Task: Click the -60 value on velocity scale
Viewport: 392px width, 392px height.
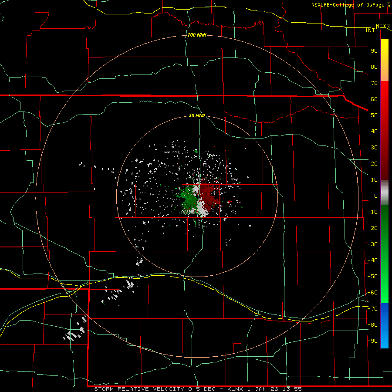Action: tap(372, 293)
